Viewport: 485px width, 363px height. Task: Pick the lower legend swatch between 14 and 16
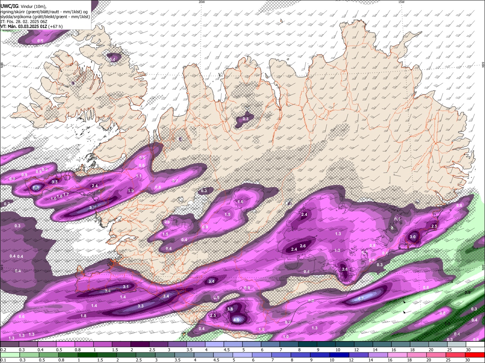pos(377,355)
